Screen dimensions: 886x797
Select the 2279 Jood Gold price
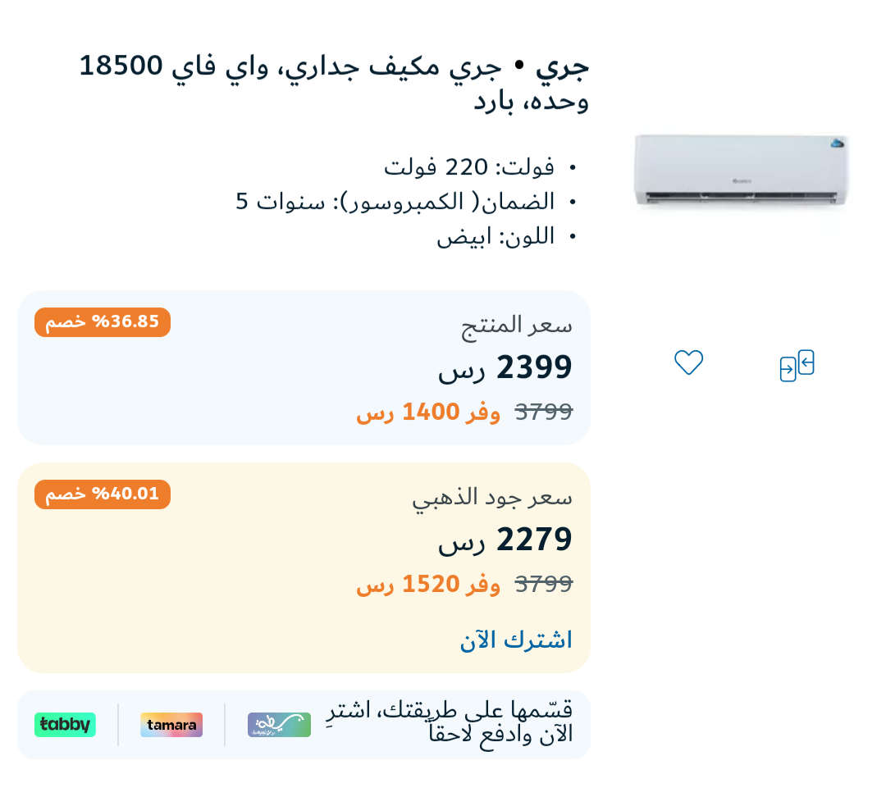coord(505,540)
